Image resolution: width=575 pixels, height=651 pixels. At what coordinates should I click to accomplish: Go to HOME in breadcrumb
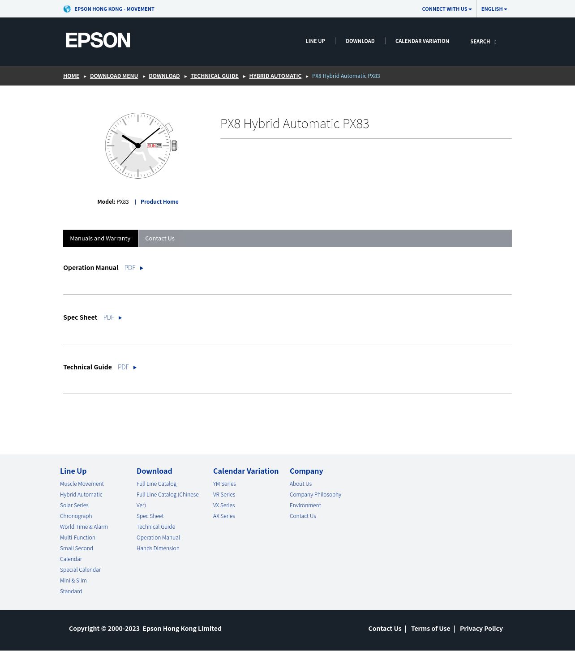[71, 76]
